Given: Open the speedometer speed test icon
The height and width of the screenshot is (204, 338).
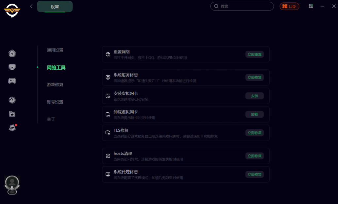Looking at the screenshot, I should (x=12, y=100).
